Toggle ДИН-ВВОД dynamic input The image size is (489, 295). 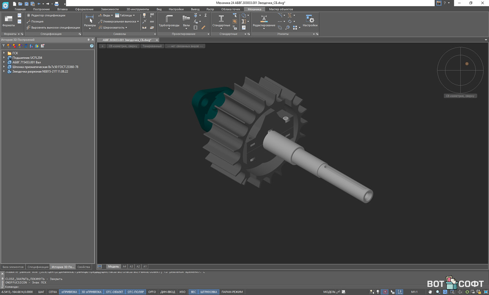pos(168,292)
